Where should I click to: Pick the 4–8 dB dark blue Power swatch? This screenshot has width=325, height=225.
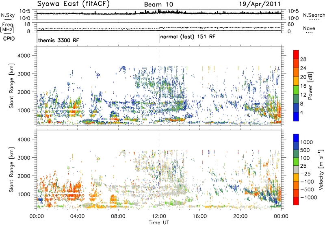(296, 108)
